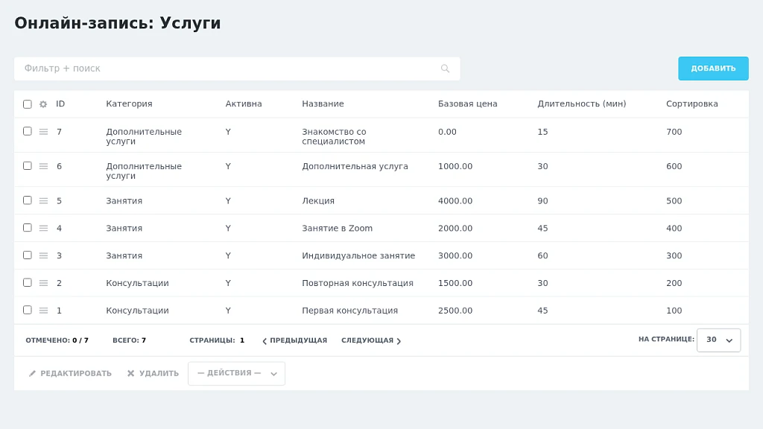Image resolution: width=763 pixels, height=429 pixels.
Task: Open row menu for Повторная консультация
Action: coord(43,283)
